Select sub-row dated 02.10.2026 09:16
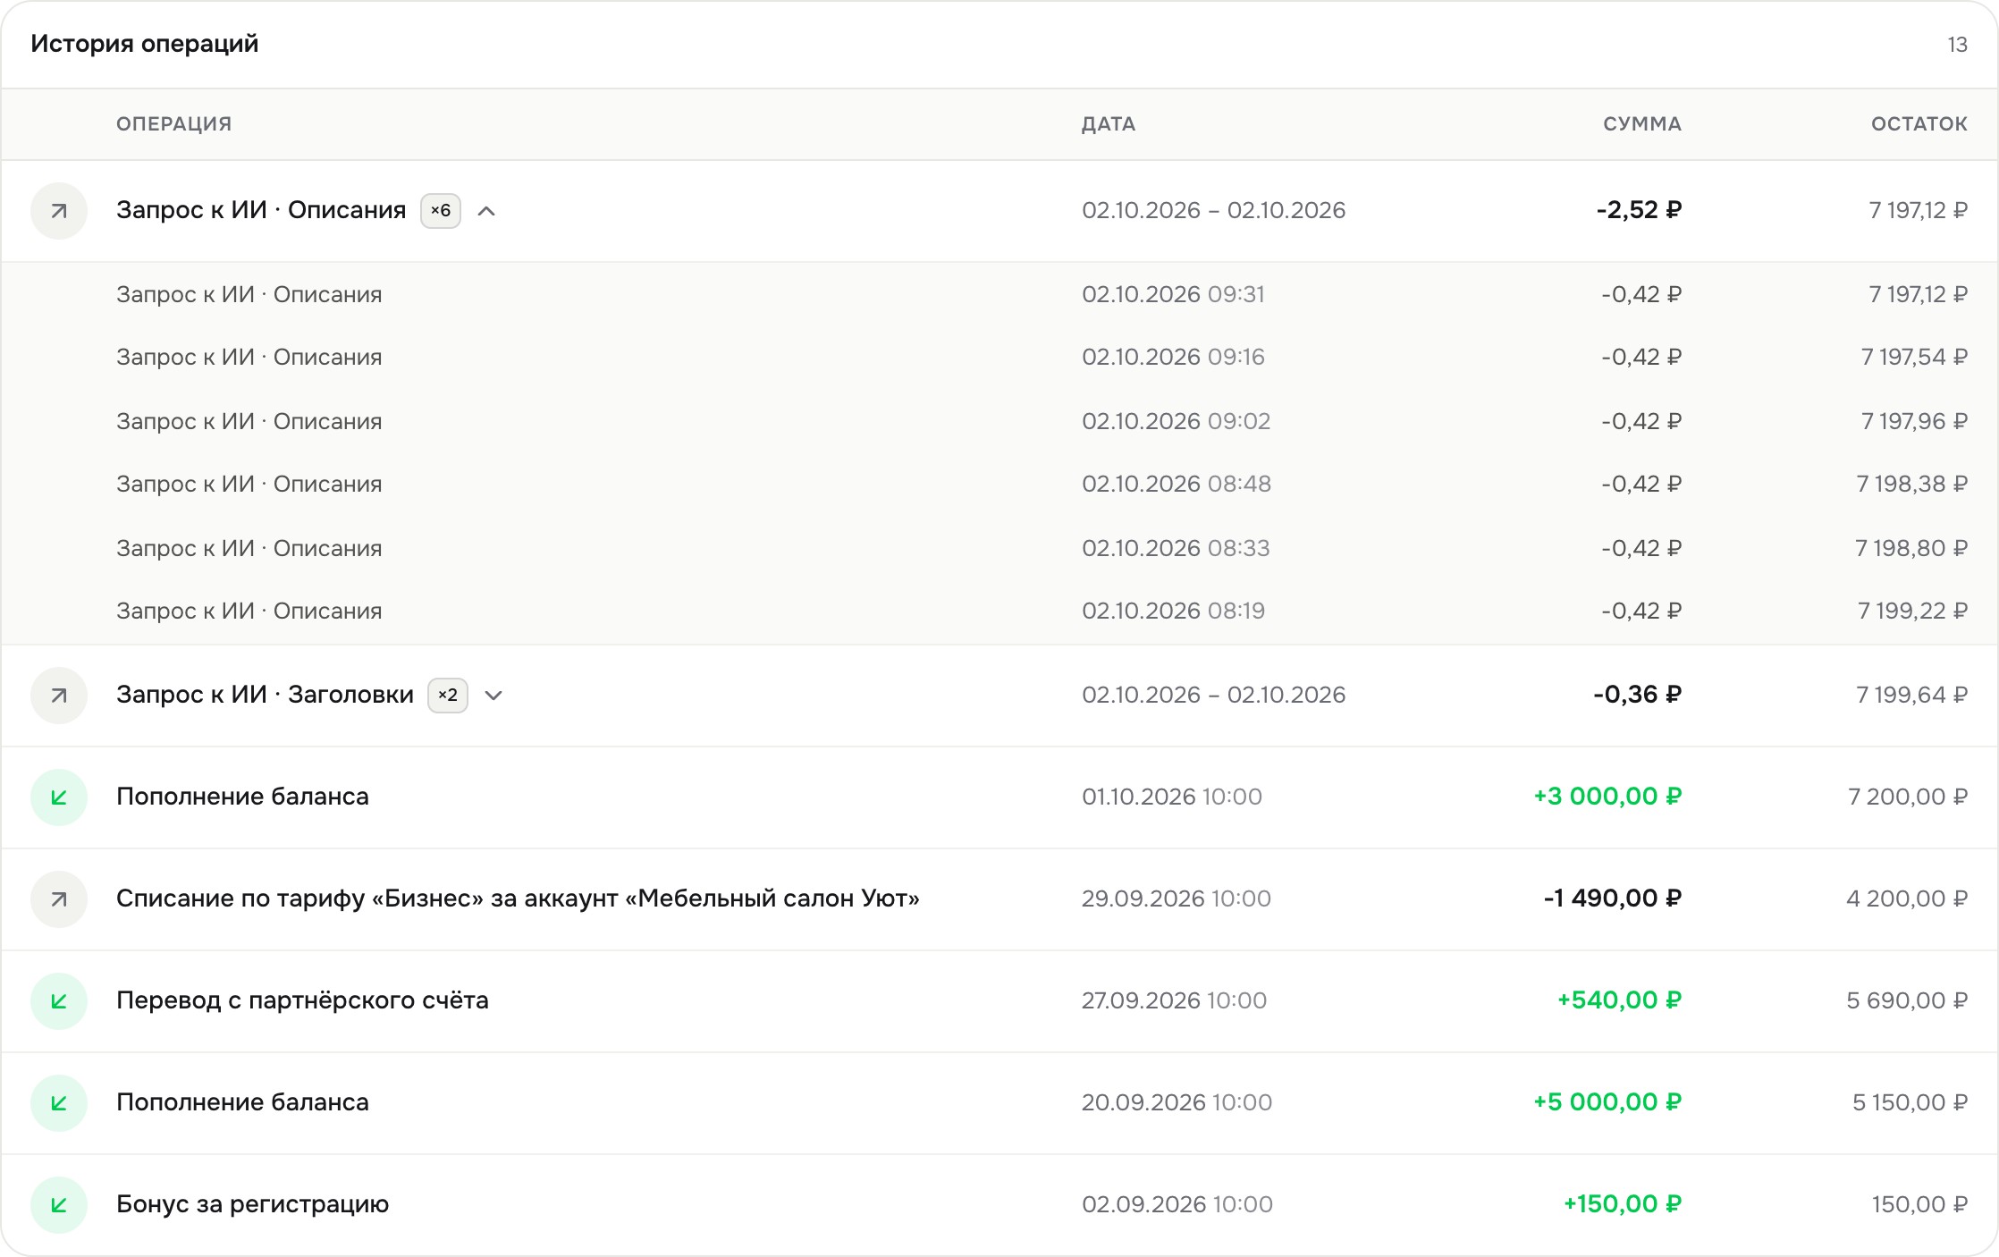Image resolution: width=1999 pixels, height=1257 pixels. pos(999,357)
